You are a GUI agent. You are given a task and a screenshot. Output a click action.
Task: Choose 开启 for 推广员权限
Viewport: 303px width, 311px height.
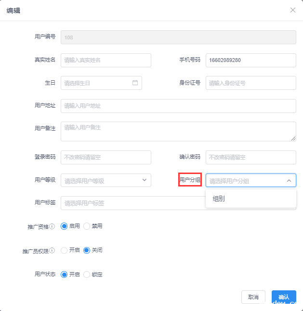coord(64,250)
